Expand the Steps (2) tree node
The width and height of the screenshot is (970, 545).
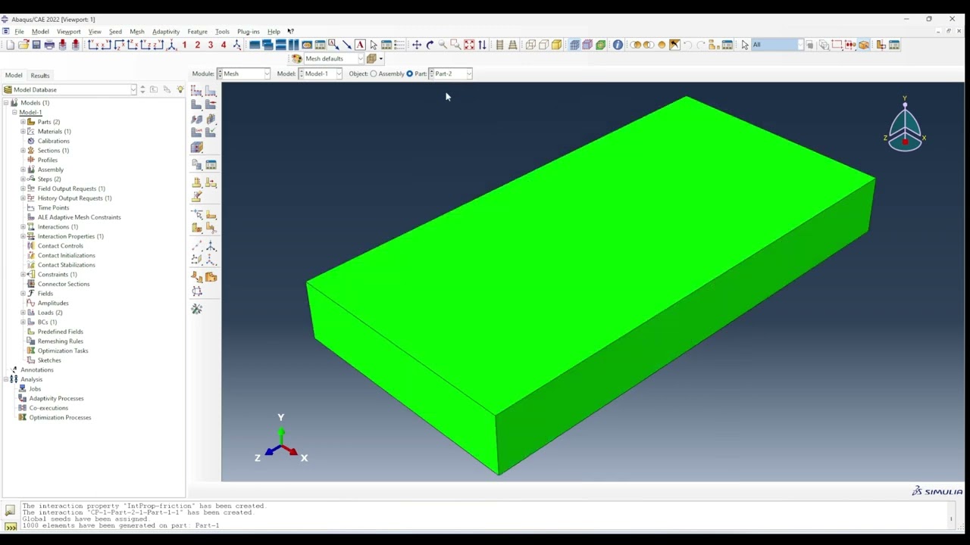23,179
